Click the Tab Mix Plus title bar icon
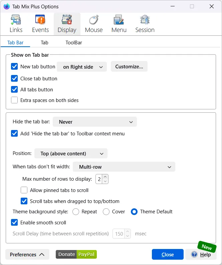 click(6, 6)
